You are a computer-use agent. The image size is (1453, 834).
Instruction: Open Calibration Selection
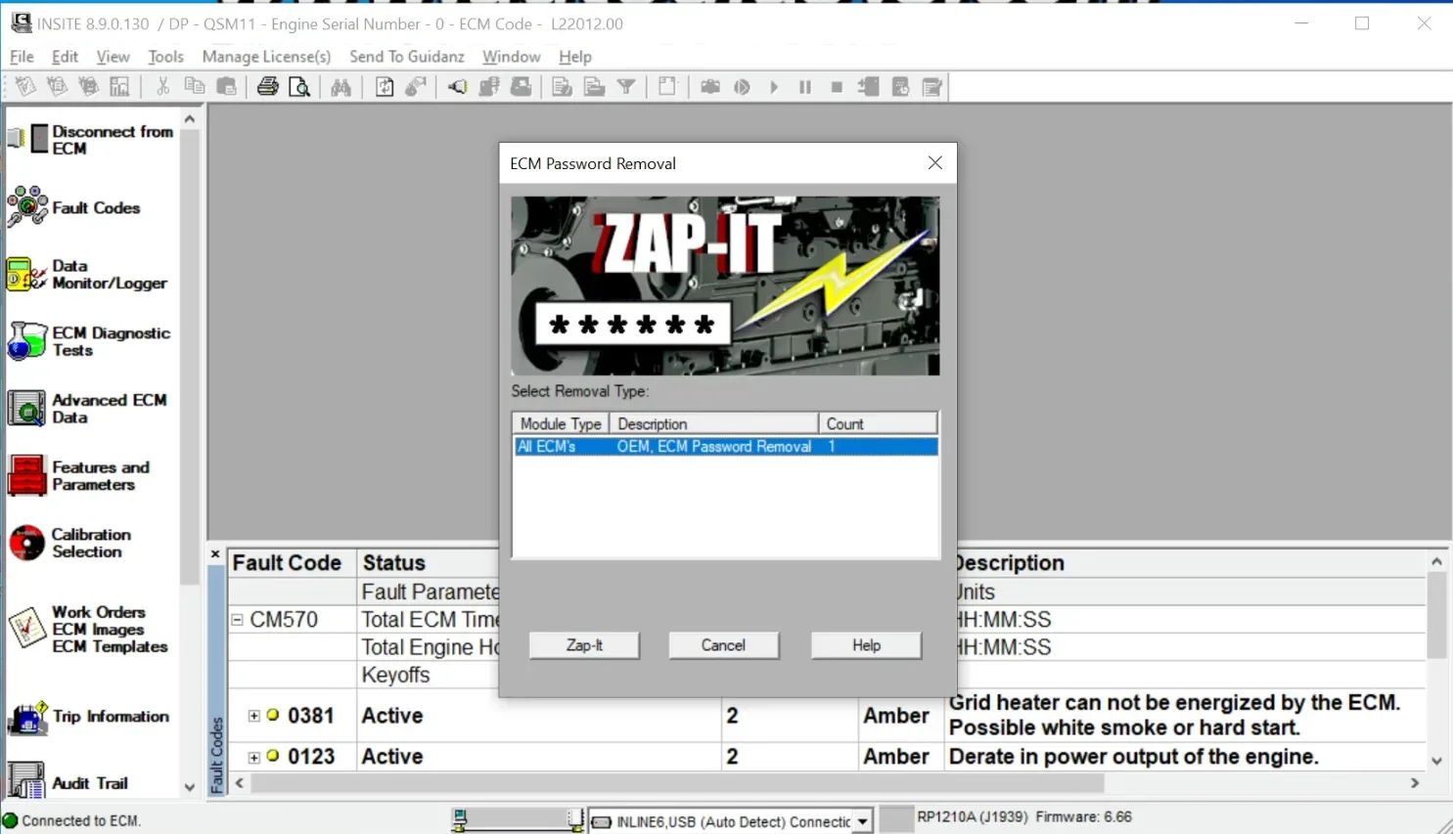[x=69, y=544]
